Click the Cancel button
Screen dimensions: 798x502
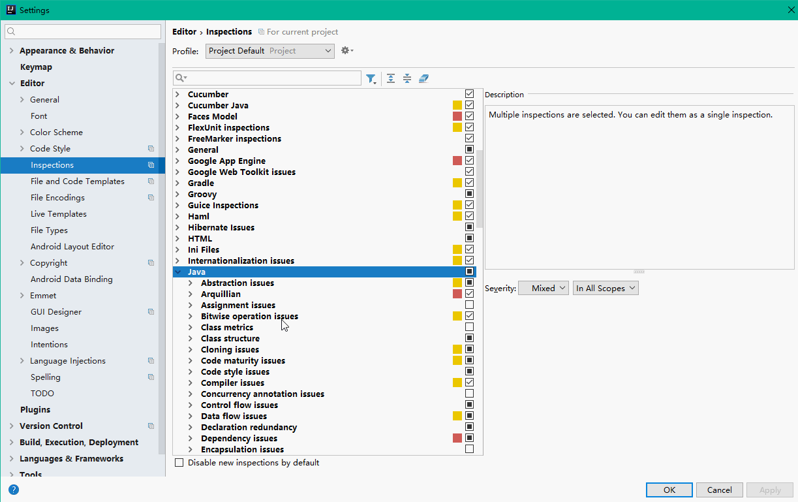[x=720, y=490]
